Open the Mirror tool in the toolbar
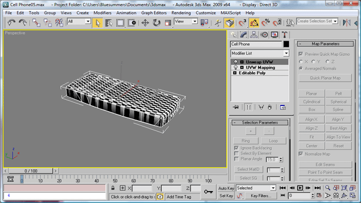 coord(346,23)
